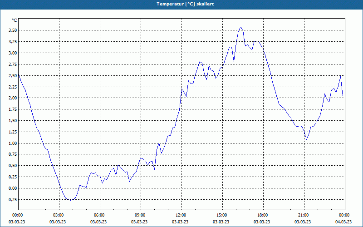Click the 03.03.23 date under 12:00
Screen dimensions: 363x227
pyautogui.click(x=180, y=222)
